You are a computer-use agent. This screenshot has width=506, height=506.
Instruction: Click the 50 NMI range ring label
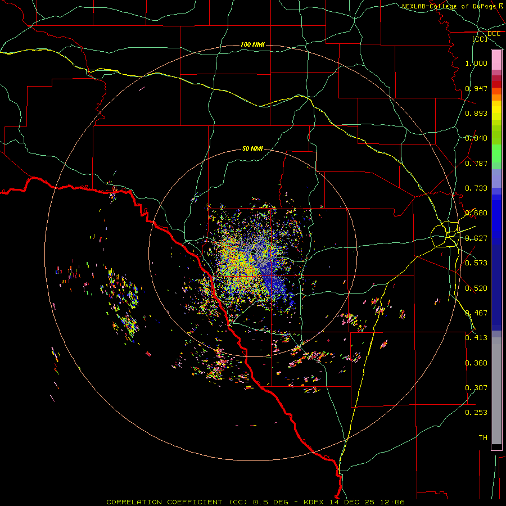tap(252, 148)
